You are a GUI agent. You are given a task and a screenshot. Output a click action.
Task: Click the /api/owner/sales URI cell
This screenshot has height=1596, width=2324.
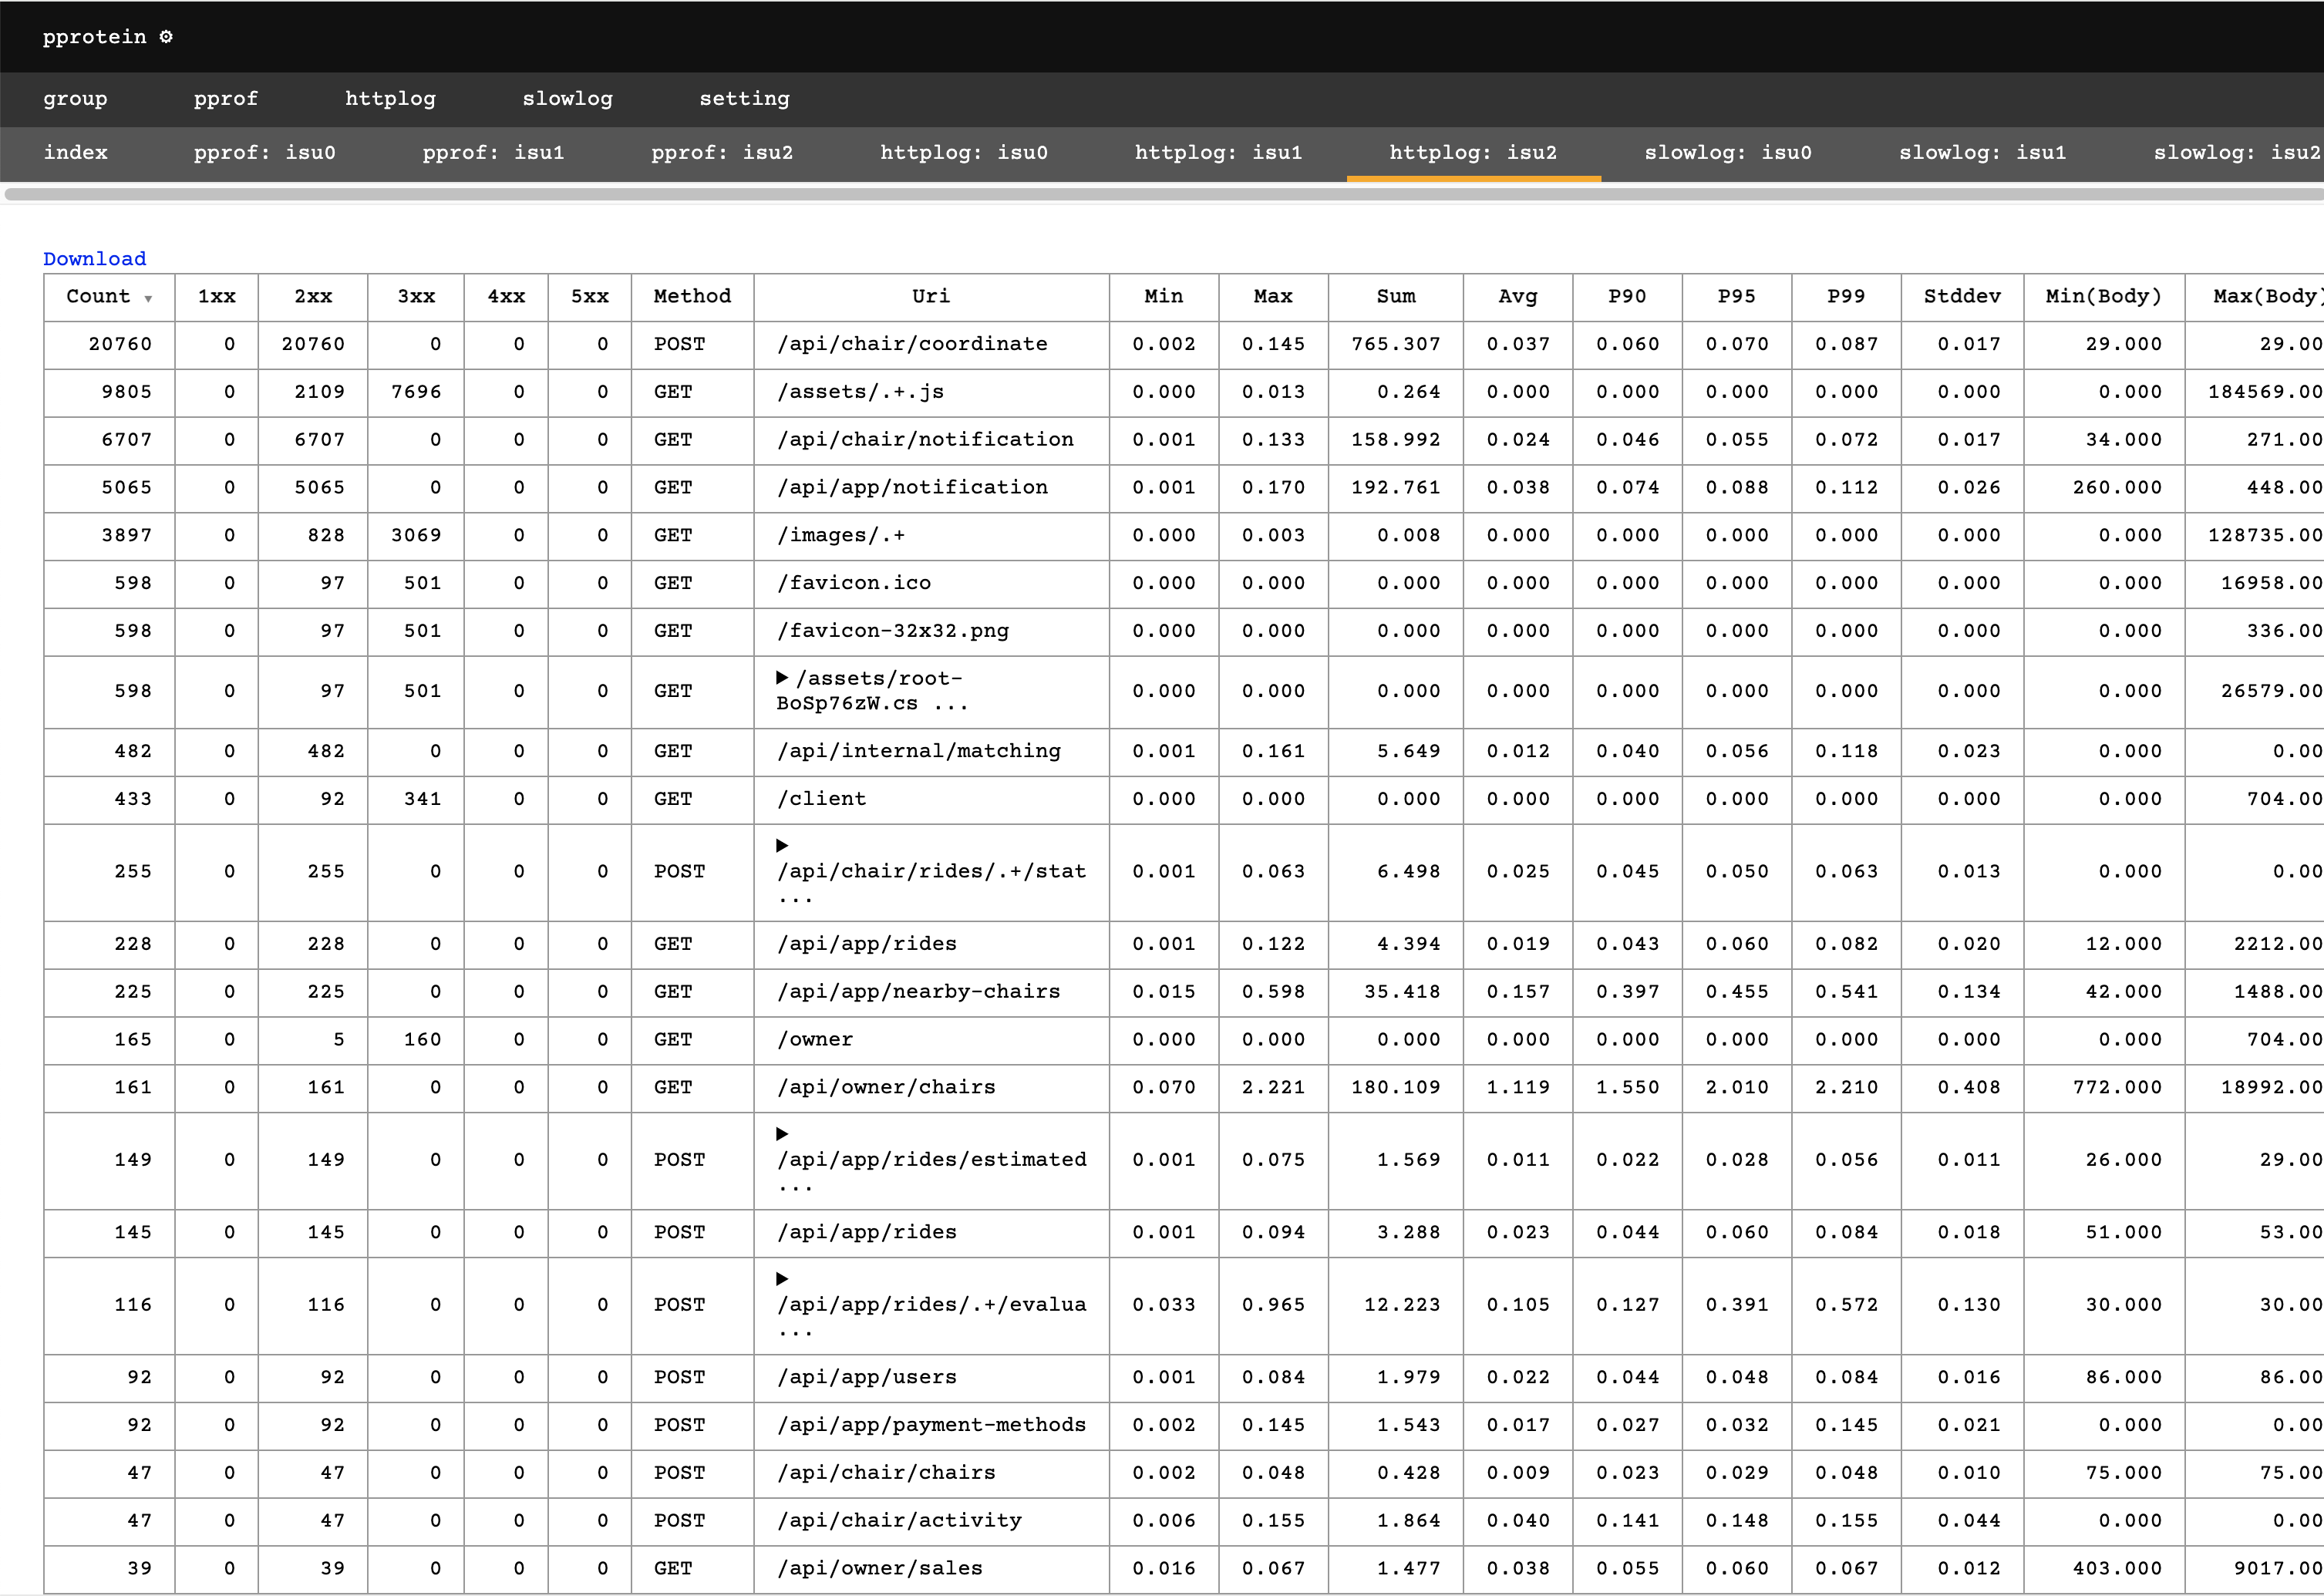click(931, 1570)
